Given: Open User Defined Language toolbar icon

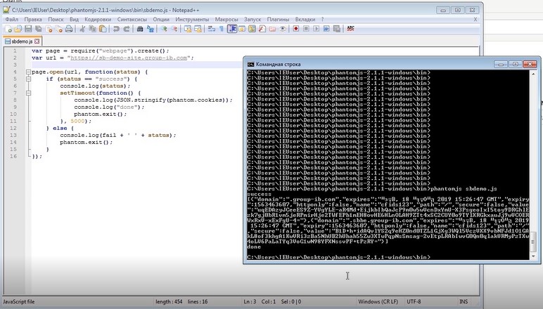Looking at the screenshot, I should coord(242,29).
